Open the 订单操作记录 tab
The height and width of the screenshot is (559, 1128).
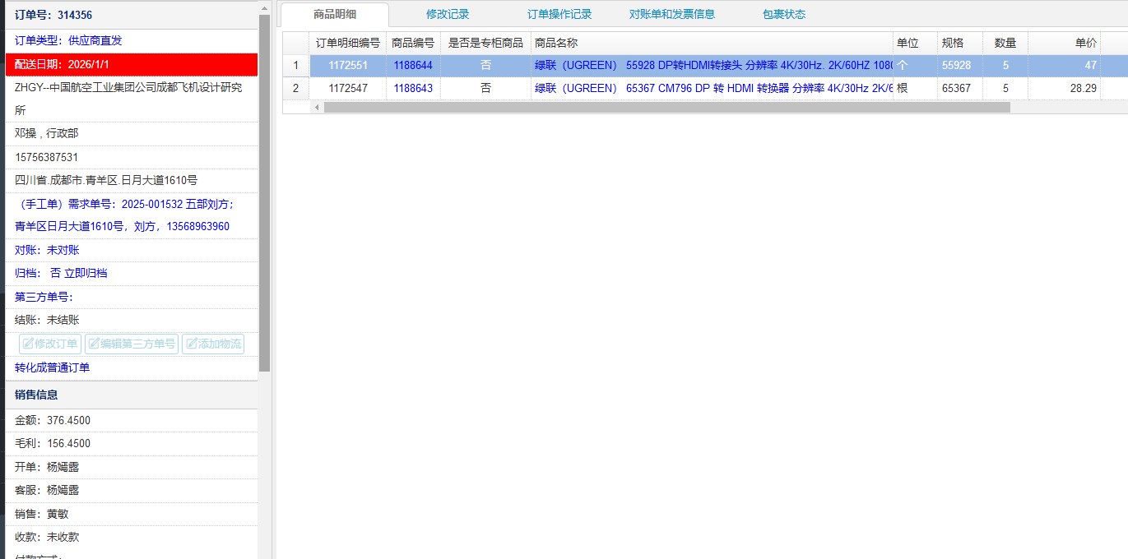pyautogui.click(x=559, y=14)
